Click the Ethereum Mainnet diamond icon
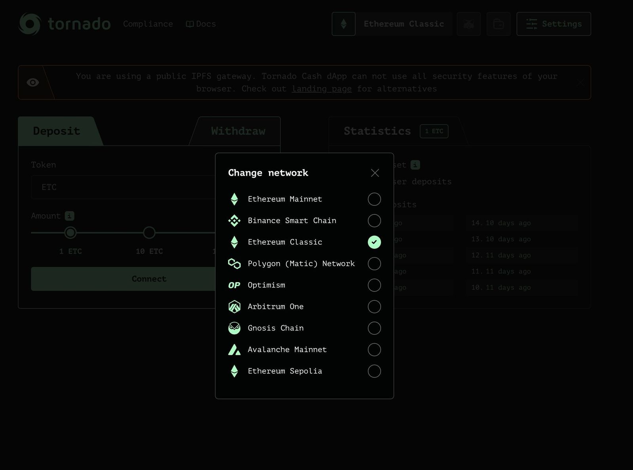 (234, 199)
